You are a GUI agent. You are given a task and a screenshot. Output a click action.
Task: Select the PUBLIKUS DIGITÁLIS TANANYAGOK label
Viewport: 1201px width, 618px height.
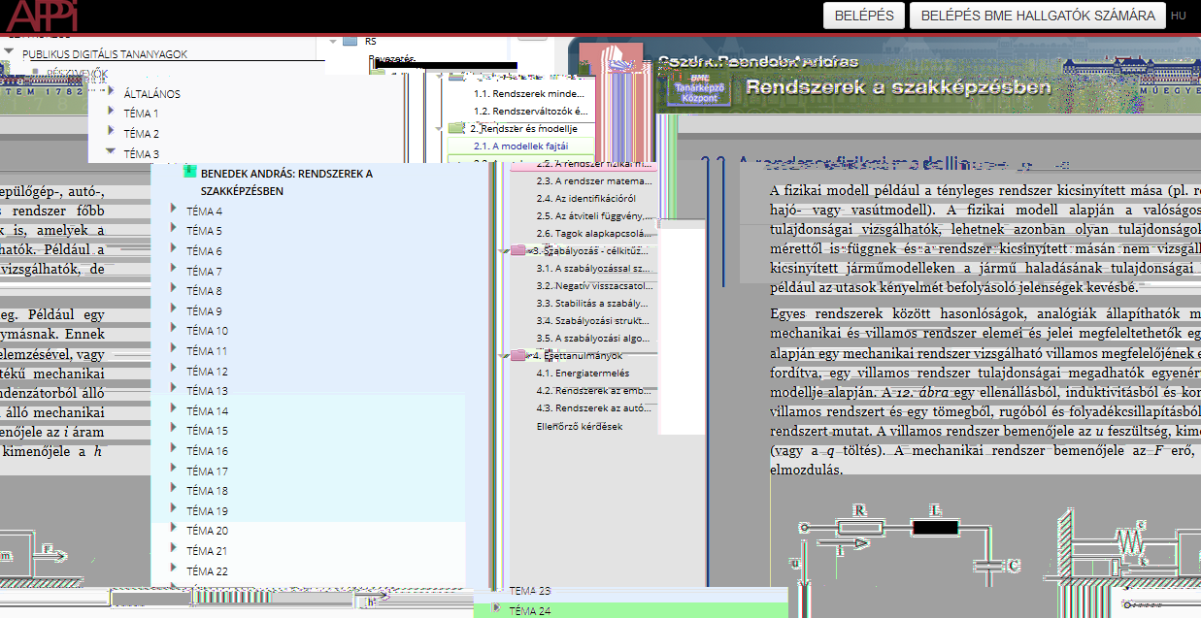pos(105,54)
